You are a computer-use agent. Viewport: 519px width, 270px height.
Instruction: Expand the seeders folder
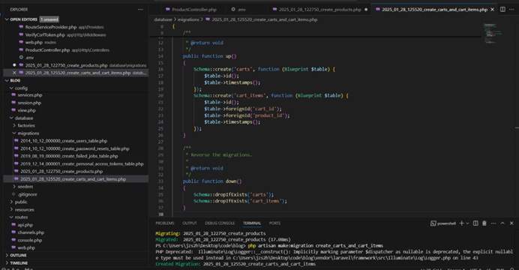tap(14, 187)
